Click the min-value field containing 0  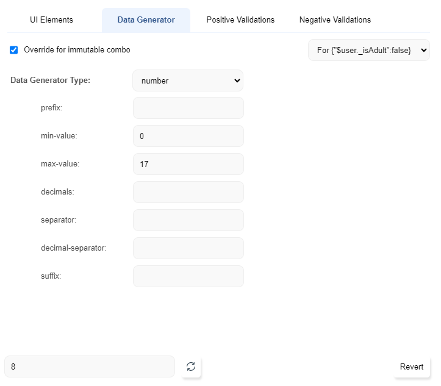188,136
